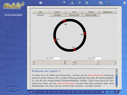This screenshot has height=95, width=127.
Task: Toggle the BEWEGUNG button
Action: point(108,12)
